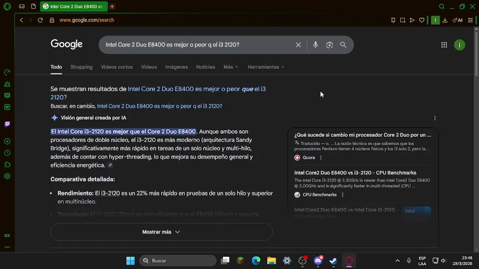Viewport: 479px width, 269px height.
Task: Click the Windows taskbar Buscar search box
Action: (178, 261)
